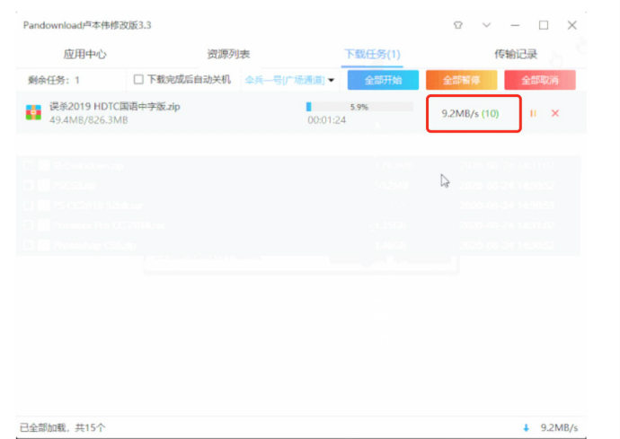Open the 资源列表 tab

pos(228,54)
